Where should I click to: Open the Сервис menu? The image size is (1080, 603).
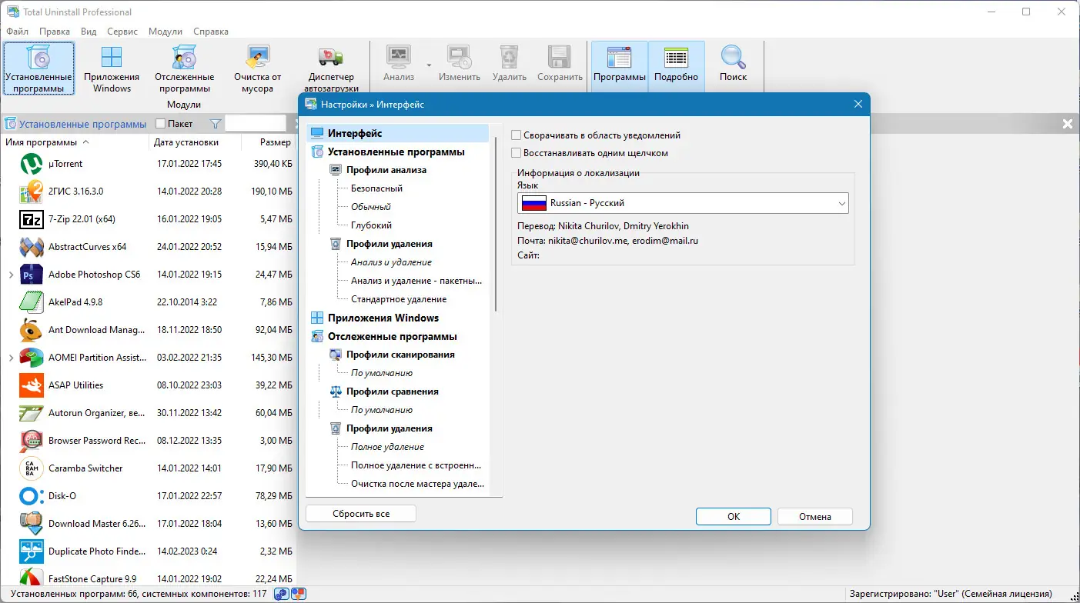(x=122, y=32)
